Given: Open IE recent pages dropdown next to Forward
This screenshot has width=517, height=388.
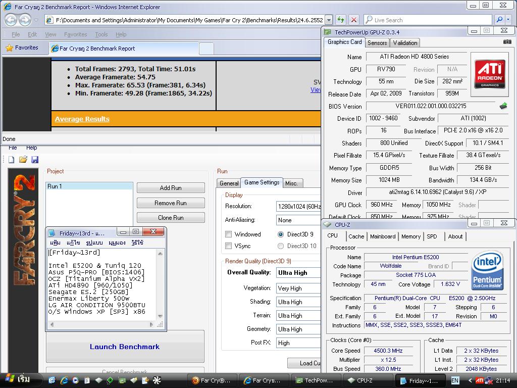Looking at the screenshot, I should coord(36,20).
